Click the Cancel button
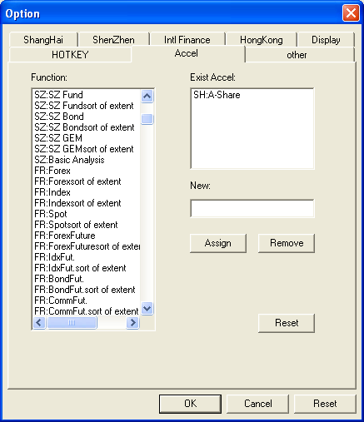 point(258,404)
